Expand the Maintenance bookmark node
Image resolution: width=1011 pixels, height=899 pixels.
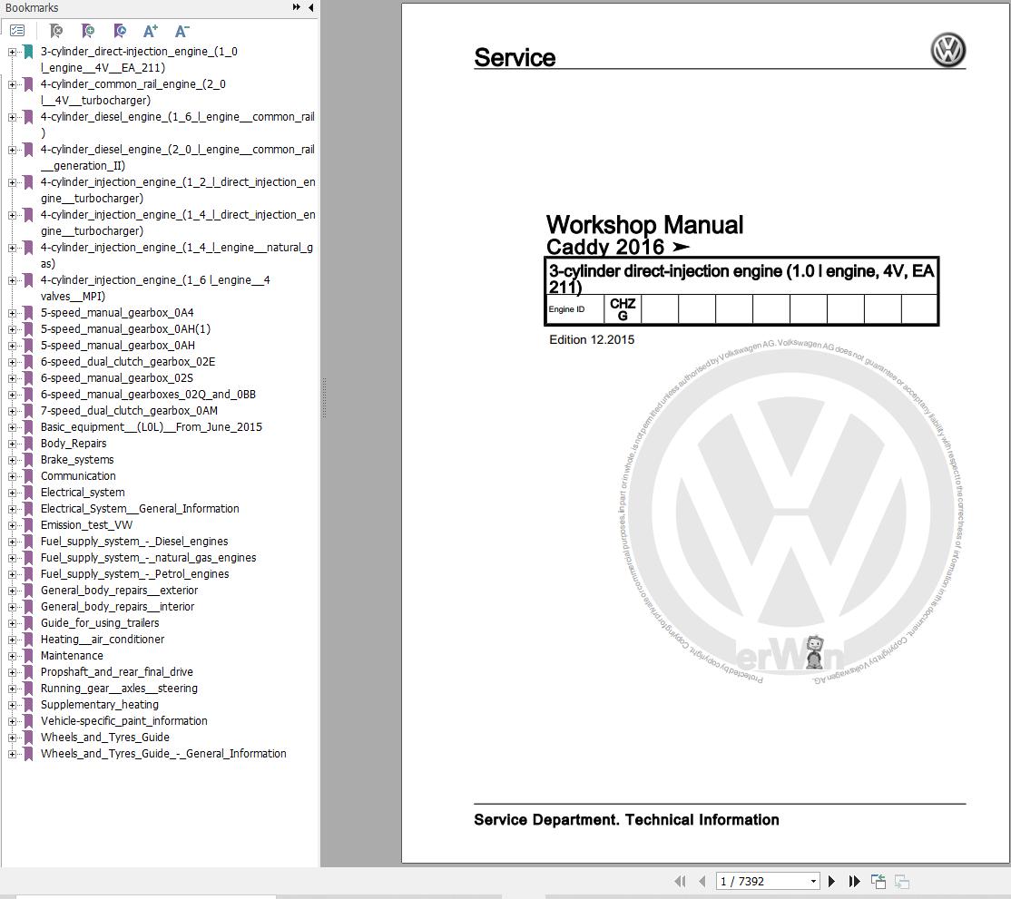[x=12, y=656]
